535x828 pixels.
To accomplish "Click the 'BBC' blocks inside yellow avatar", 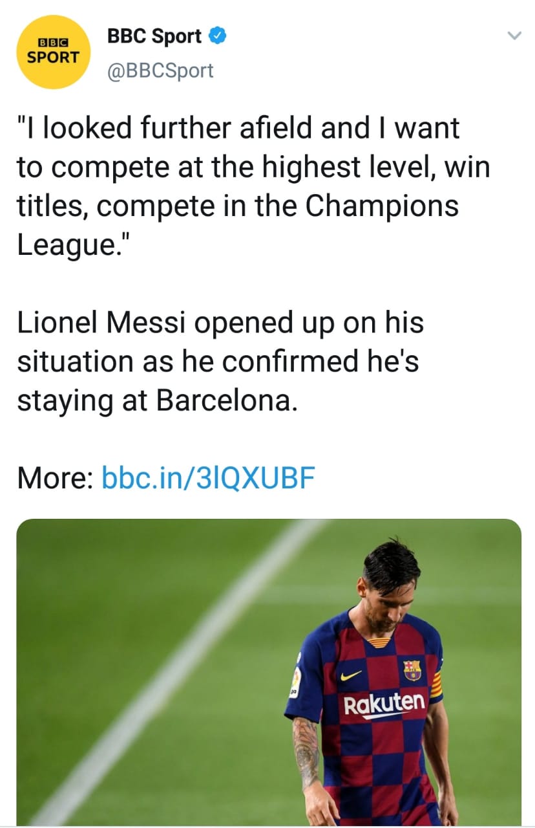I will coord(52,43).
